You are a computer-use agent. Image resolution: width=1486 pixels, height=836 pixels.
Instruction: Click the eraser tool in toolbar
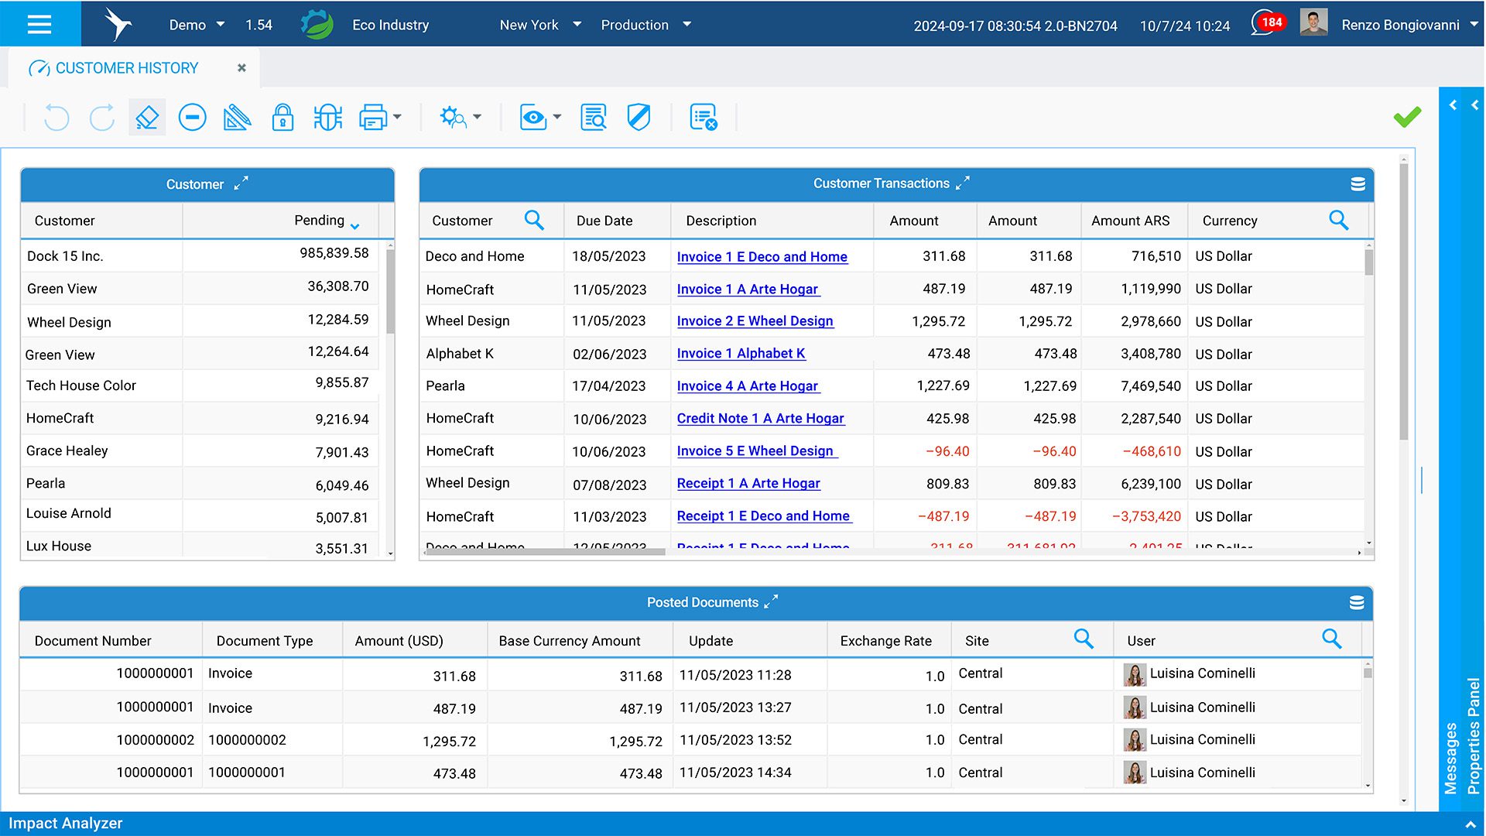pyautogui.click(x=147, y=118)
